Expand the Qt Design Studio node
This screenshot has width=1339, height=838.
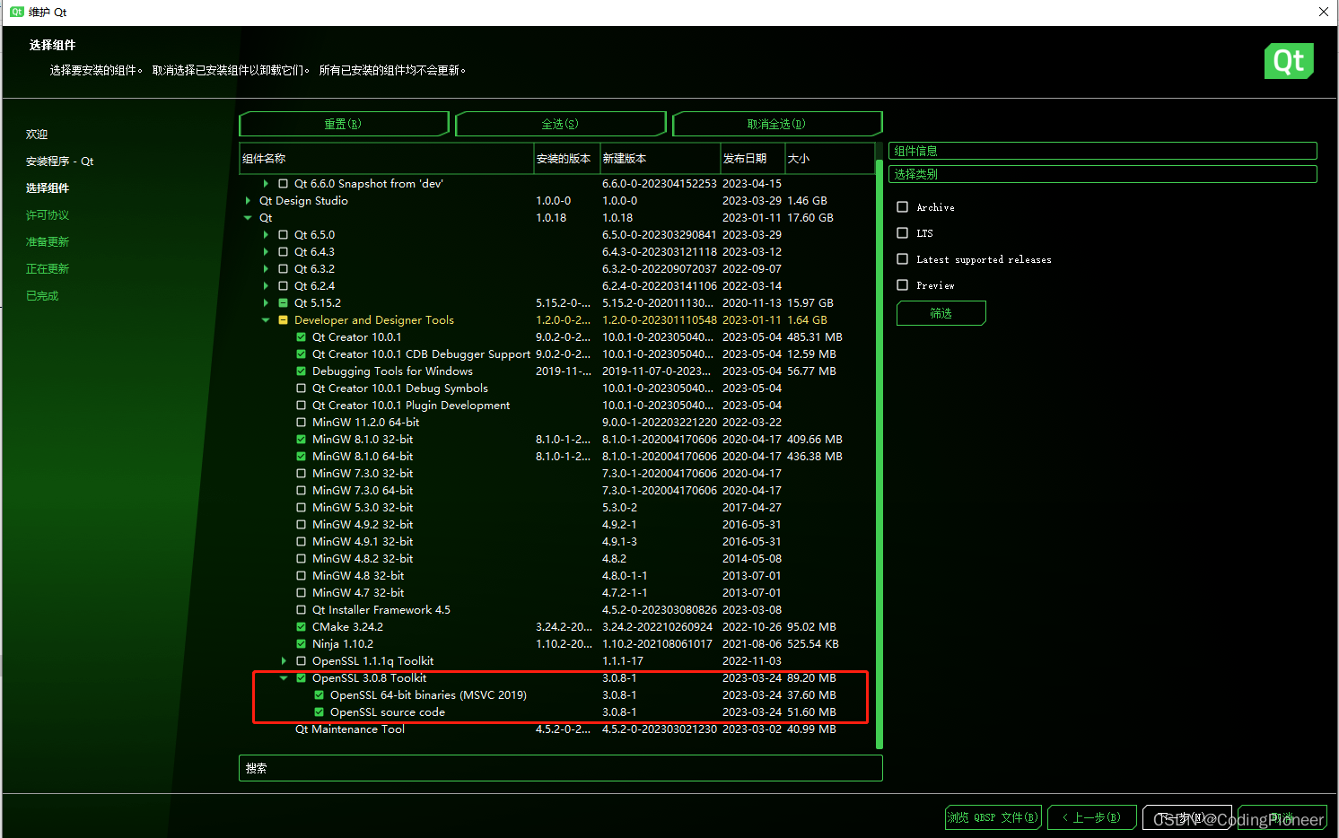(248, 201)
